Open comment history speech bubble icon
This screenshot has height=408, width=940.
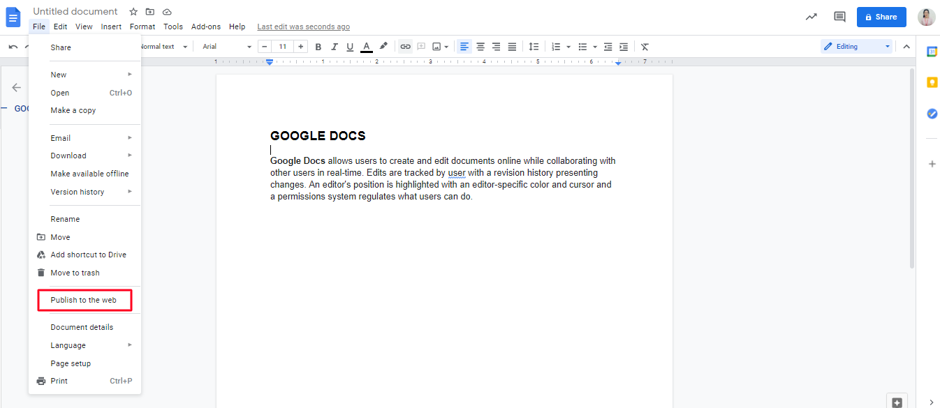[x=839, y=17]
